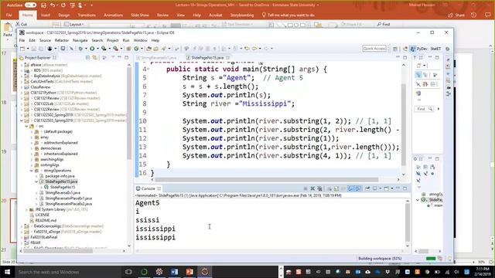The width and height of the screenshot is (495, 278).
Task: Open the Run button dropdown arrow
Action: pyautogui.click(x=97, y=49)
